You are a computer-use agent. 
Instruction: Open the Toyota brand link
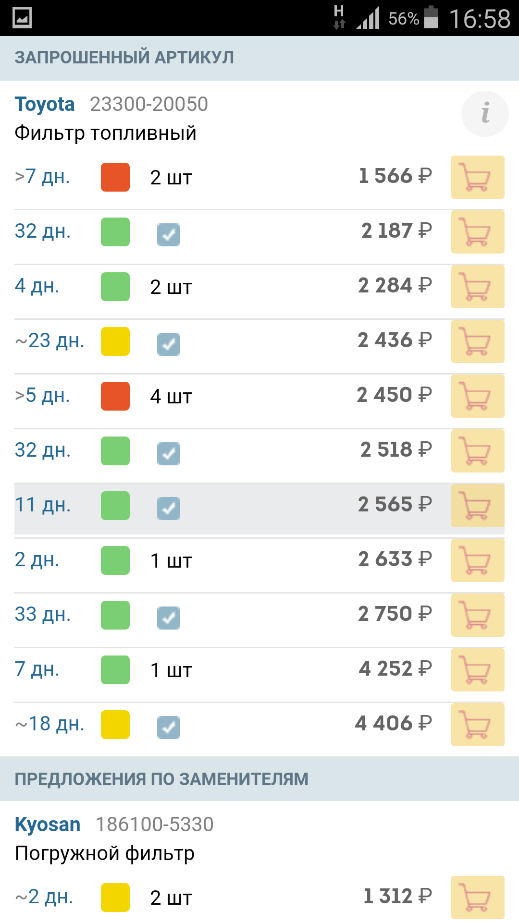pyautogui.click(x=45, y=104)
